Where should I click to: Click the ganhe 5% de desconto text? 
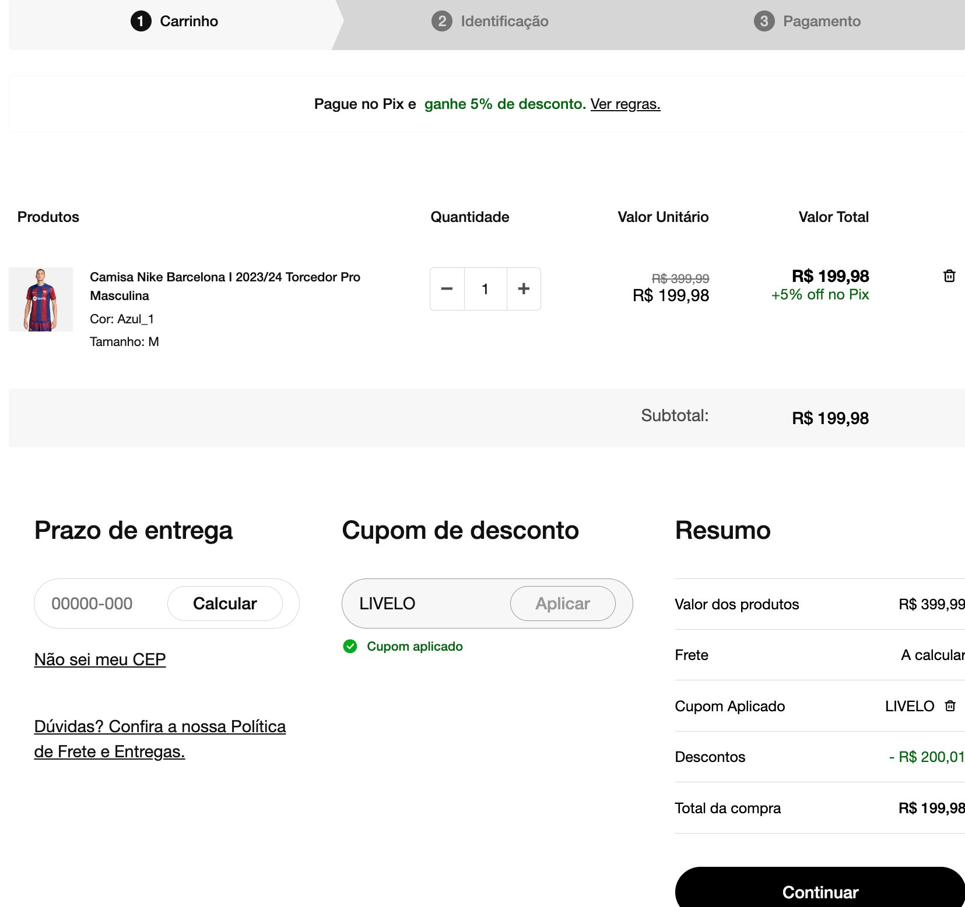[x=505, y=104]
